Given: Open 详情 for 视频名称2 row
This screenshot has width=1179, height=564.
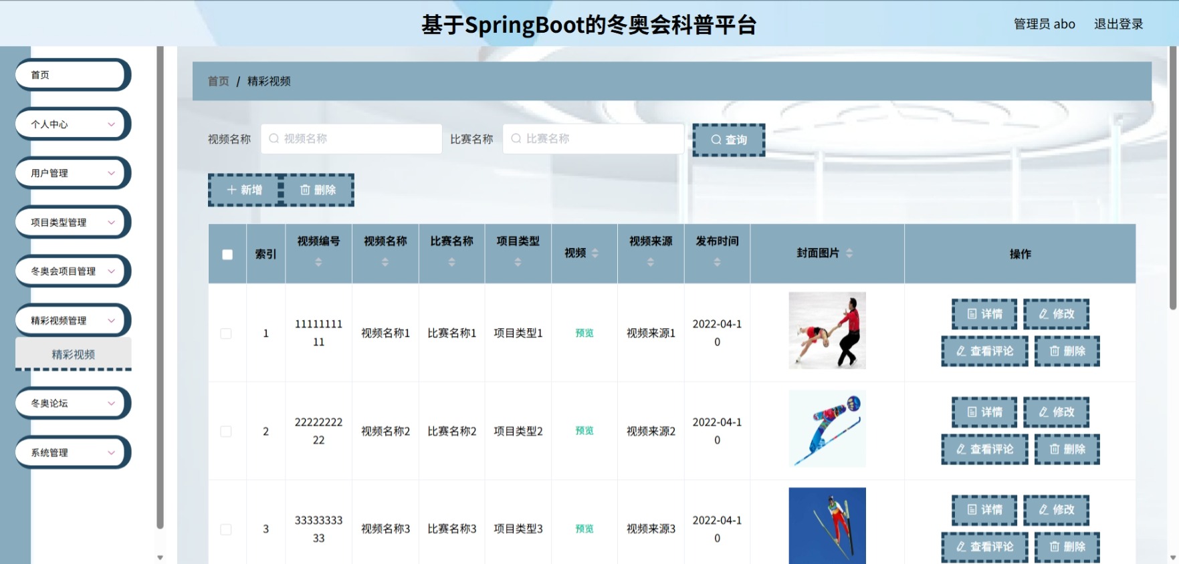Looking at the screenshot, I should [x=984, y=412].
